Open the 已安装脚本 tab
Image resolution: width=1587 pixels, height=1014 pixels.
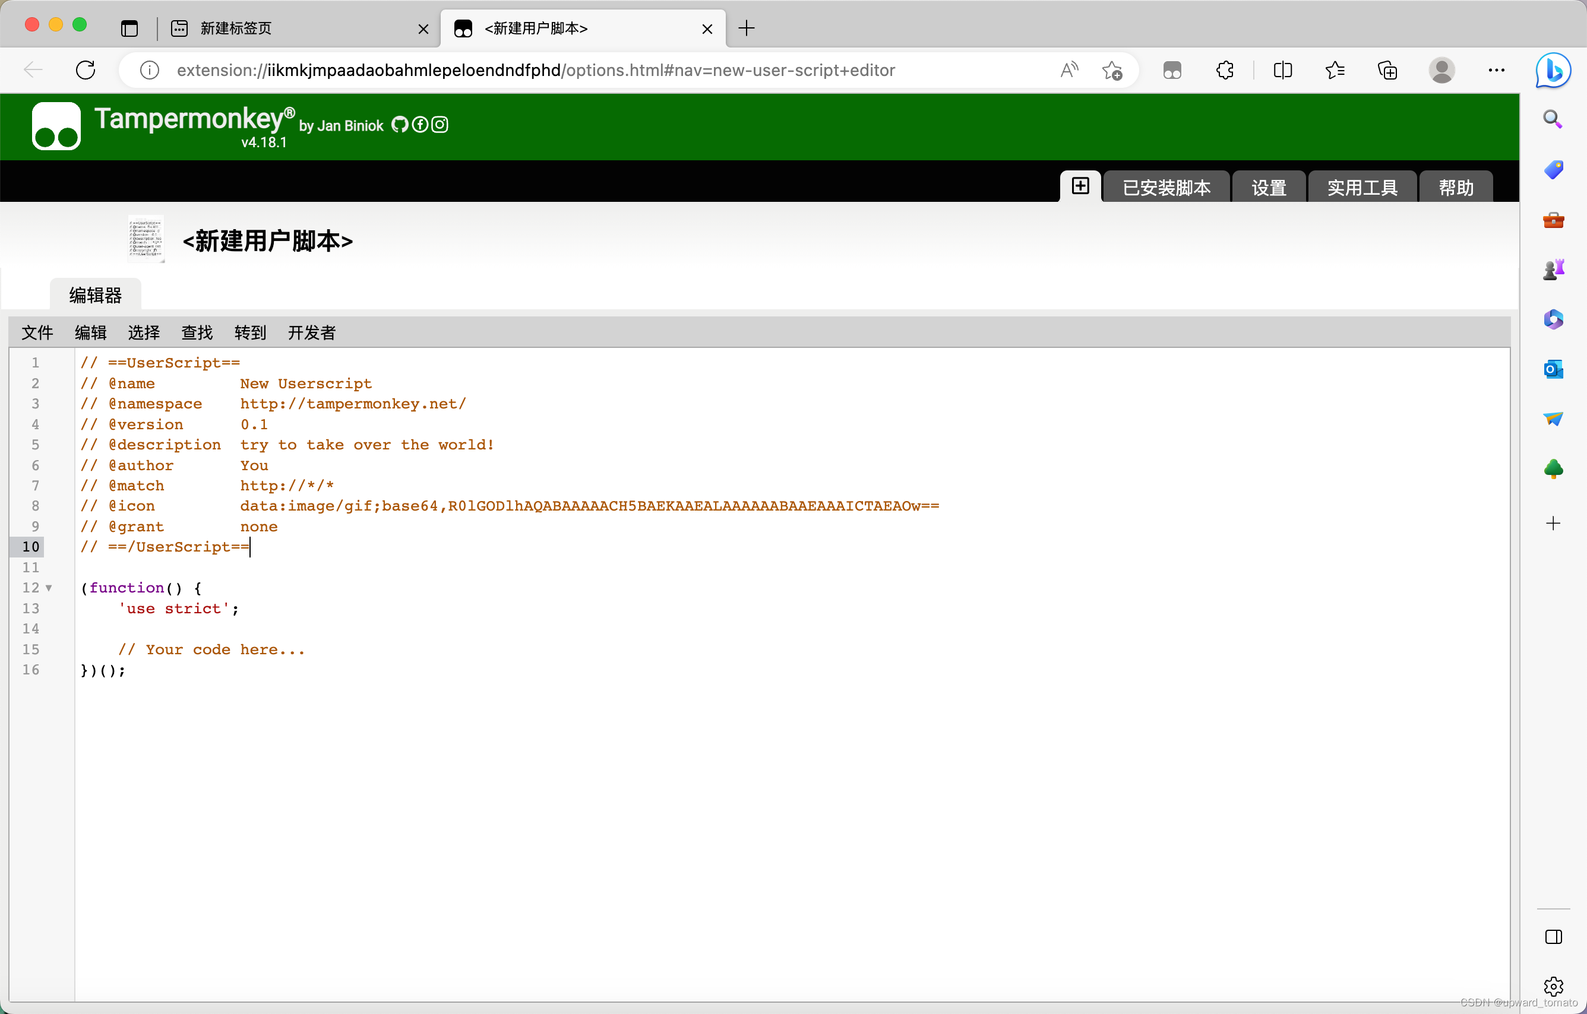tap(1166, 188)
